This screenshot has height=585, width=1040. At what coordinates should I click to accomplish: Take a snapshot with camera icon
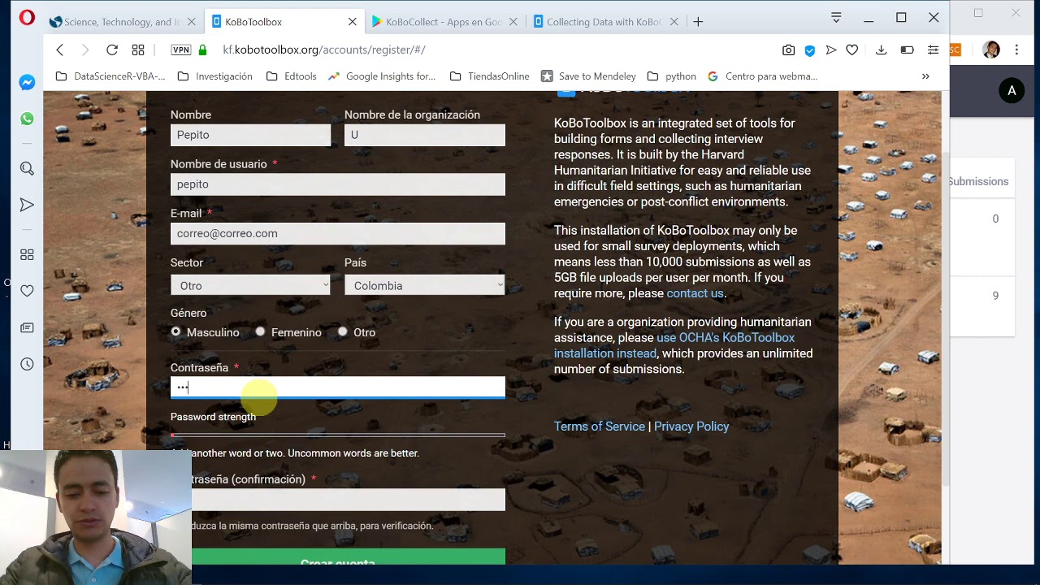coord(788,50)
